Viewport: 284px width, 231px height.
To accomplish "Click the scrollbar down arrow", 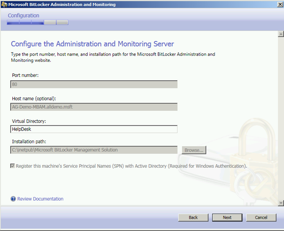I will (281, 203).
